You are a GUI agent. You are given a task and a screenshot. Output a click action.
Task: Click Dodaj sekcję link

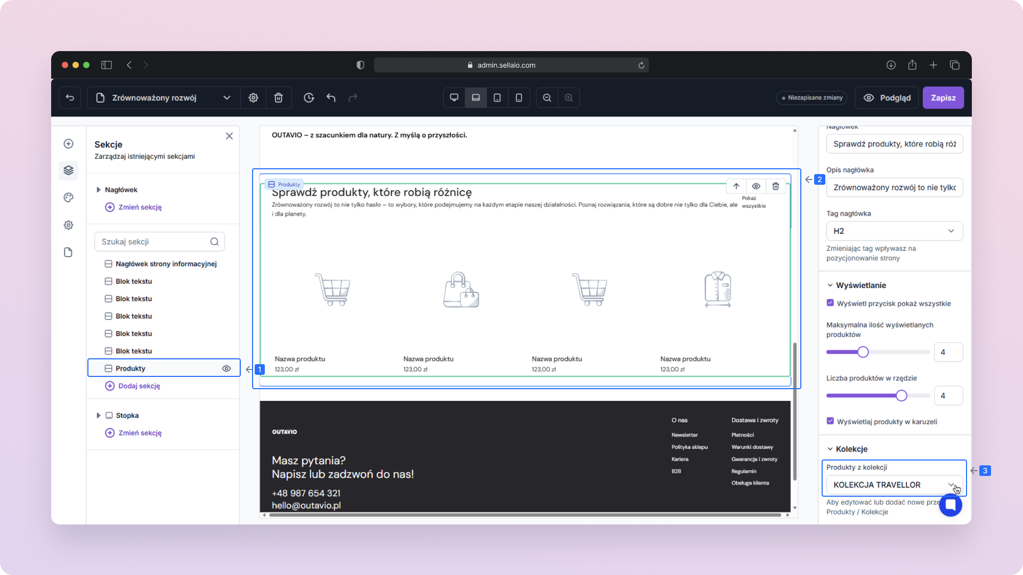coord(133,386)
